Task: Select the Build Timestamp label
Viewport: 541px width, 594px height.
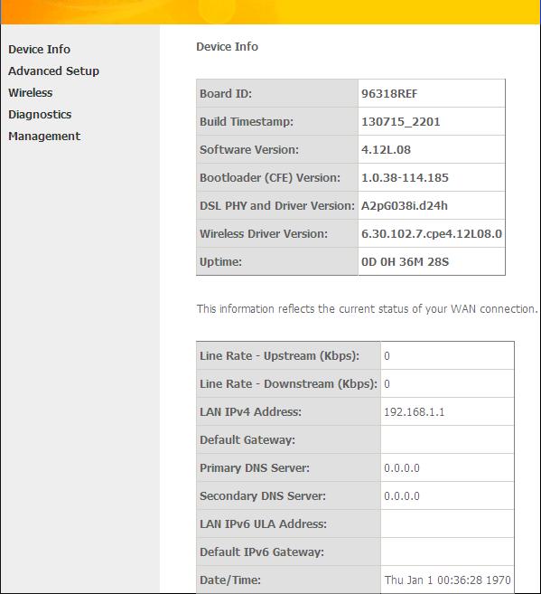Action: (x=247, y=122)
